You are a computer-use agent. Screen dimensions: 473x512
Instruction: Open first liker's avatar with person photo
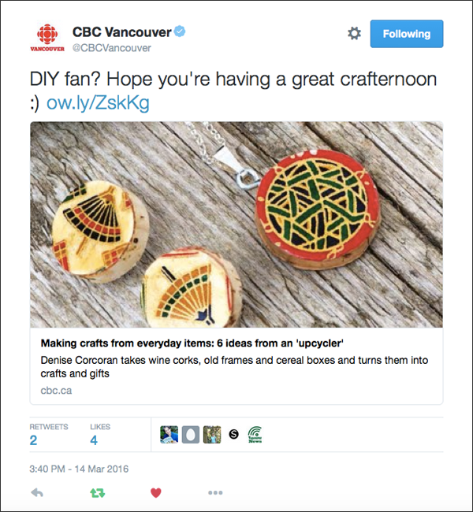click(169, 435)
